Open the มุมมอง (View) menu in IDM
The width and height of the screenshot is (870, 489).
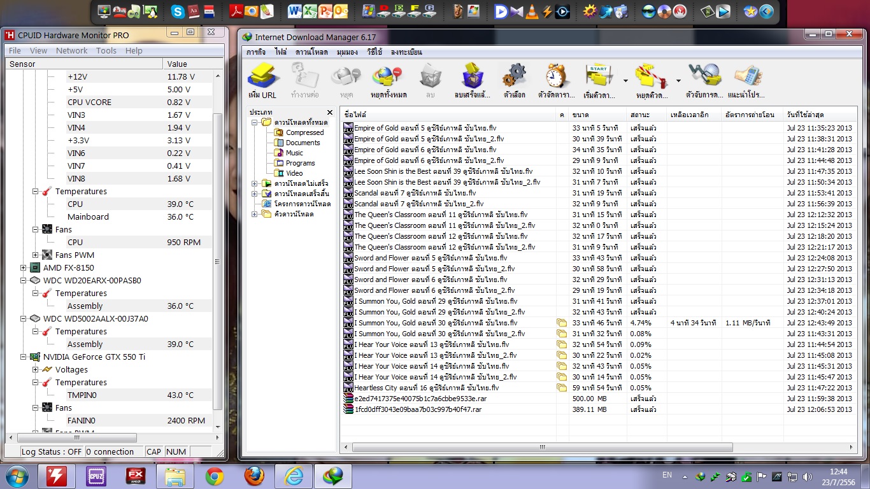(x=347, y=52)
